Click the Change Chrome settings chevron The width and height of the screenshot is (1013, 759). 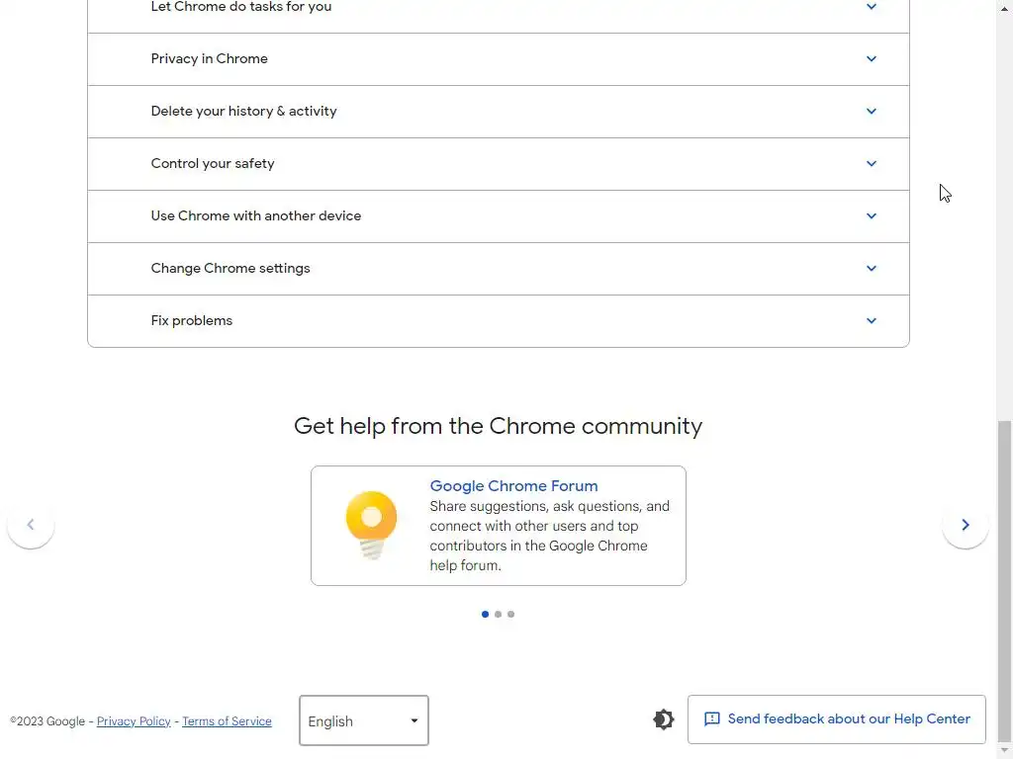[x=872, y=269]
